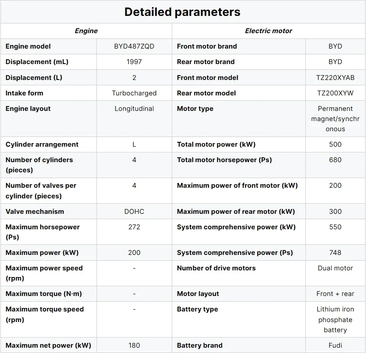Viewport: 366px width, 353px height.
Task: Select the Permanent magnet/synchronous motor type cell
Action: click(335, 119)
